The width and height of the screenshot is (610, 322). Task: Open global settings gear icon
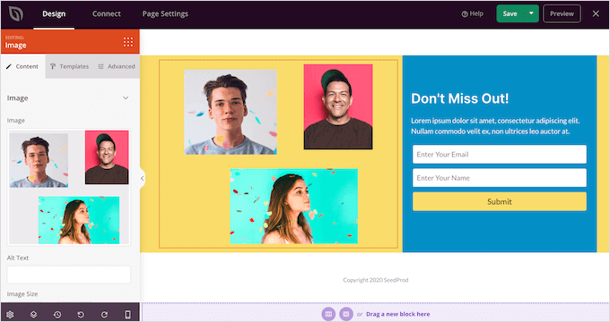(10, 314)
